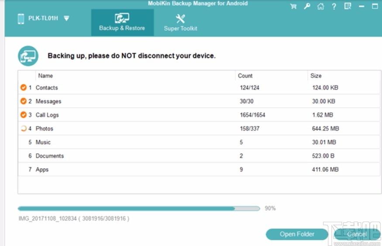Viewport: 382px width, 246px height.
Task: Click the Messages completed checkmark icon
Action: coord(24,101)
